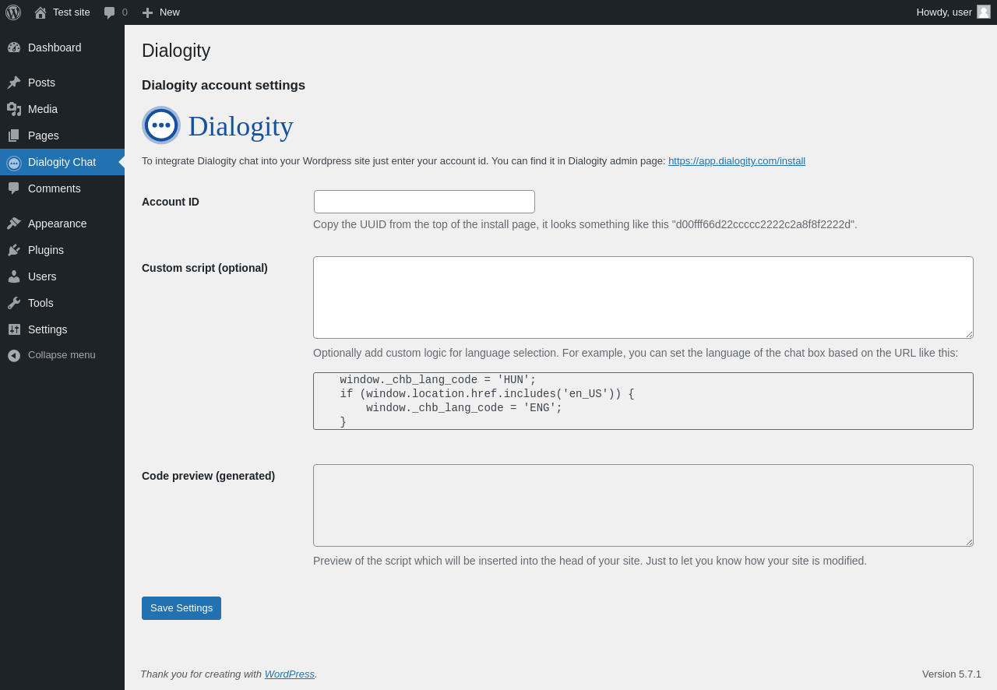Viewport: 997px width, 690px height.
Task: Click the Settings sliders icon
Action: (14, 329)
